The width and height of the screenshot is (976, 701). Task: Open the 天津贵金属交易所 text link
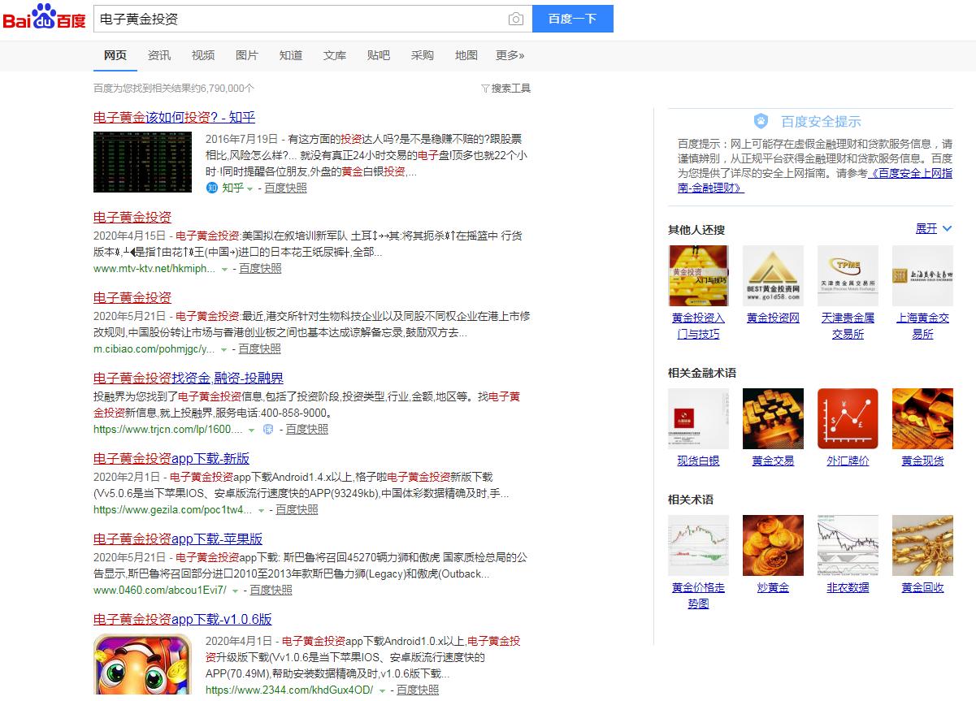pyautogui.click(x=848, y=326)
